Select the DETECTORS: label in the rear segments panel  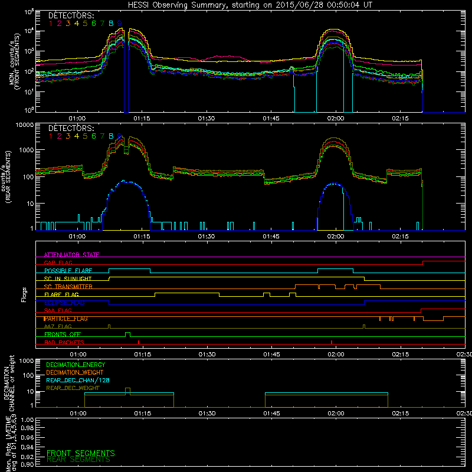pos(71,128)
